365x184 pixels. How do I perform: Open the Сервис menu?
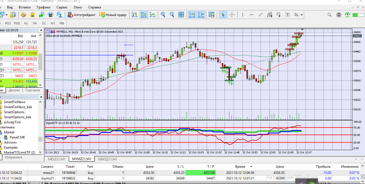coord(62,7)
